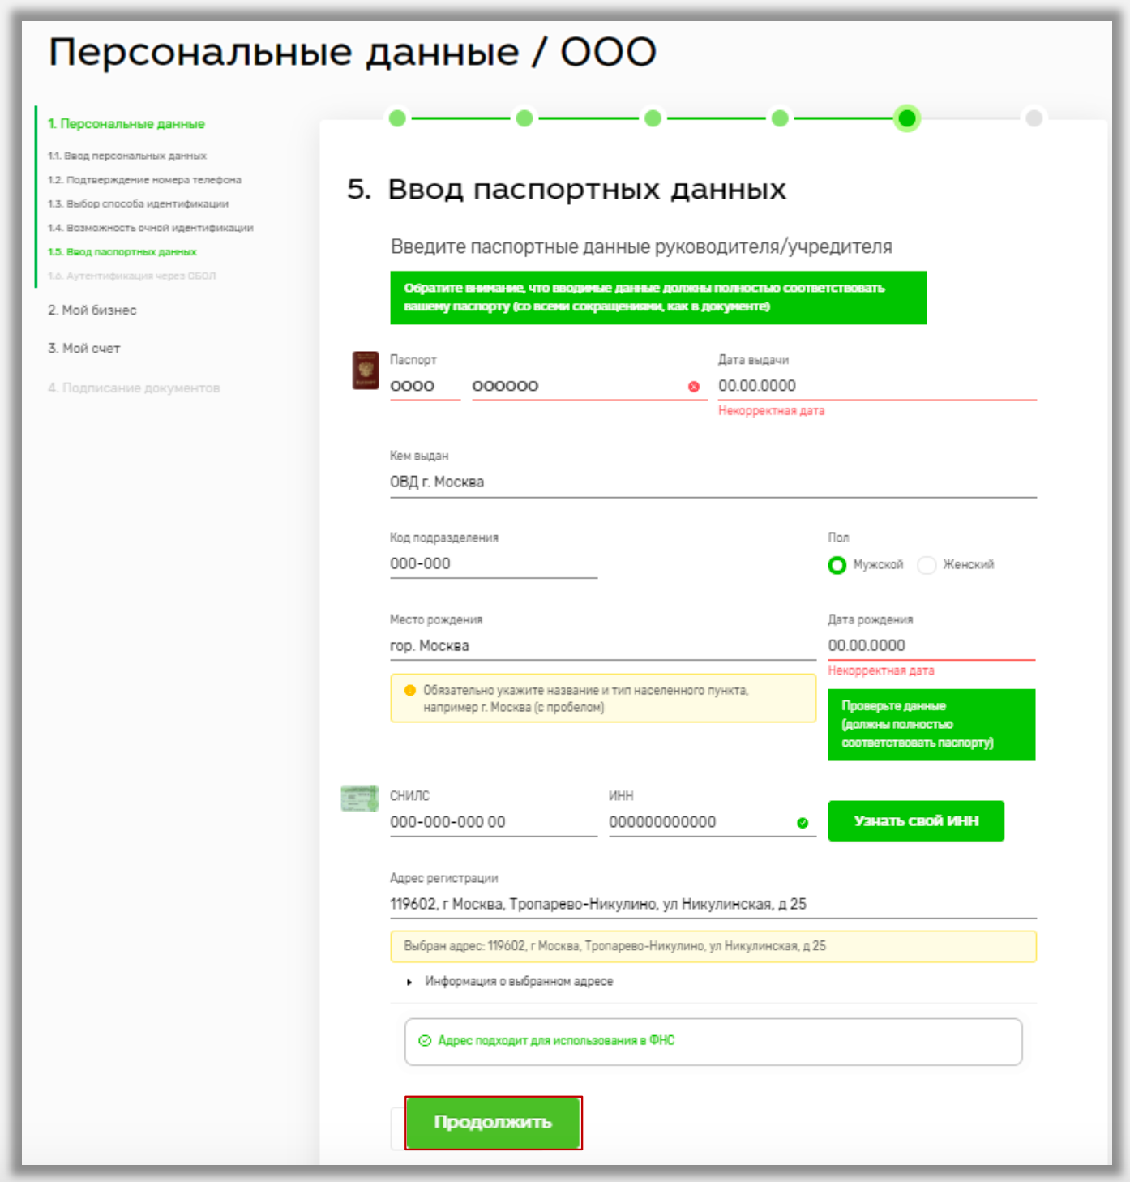1130x1182 pixels.
Task: Click the green checkmark next to ИНН field
Action: click(802, 824)
